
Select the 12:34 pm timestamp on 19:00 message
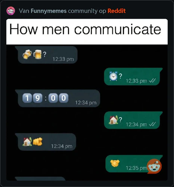[86, 103]
